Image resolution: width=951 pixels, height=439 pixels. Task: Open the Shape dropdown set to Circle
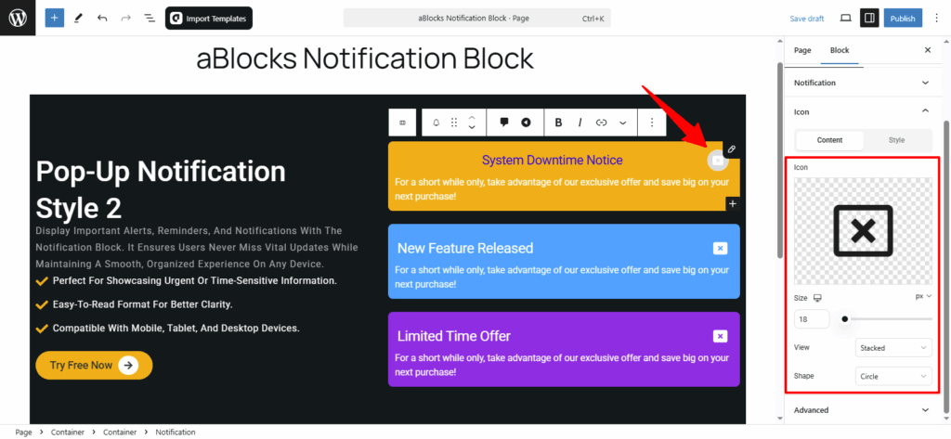click(x=893, y=377)
